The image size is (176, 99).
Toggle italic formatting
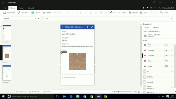86,13
